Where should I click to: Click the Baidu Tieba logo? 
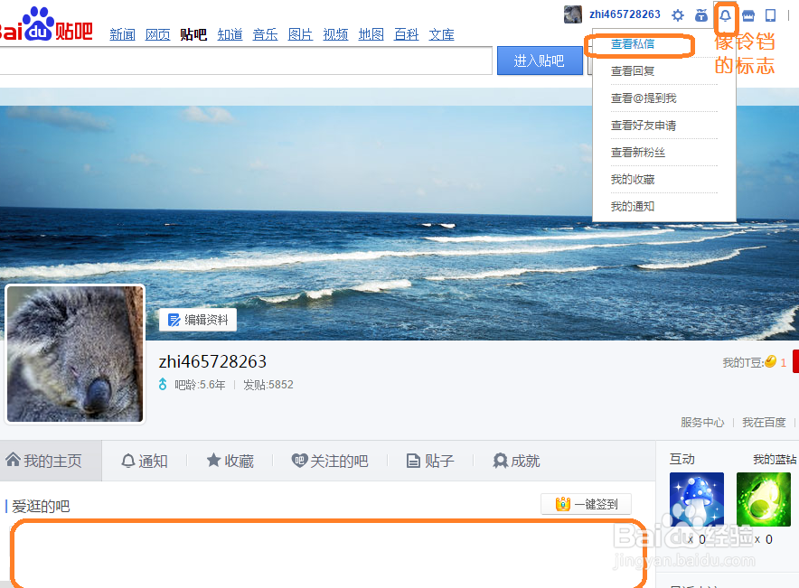coord(46,24)
